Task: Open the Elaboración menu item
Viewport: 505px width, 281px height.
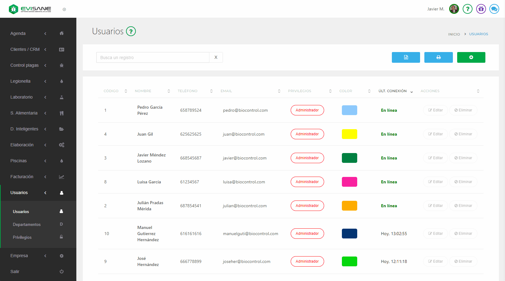Action: [38, 145]
